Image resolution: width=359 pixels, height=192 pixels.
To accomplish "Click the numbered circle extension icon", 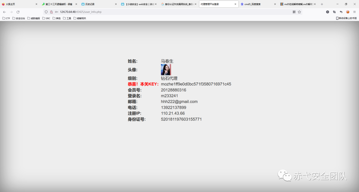I will (x=328, y=12).
